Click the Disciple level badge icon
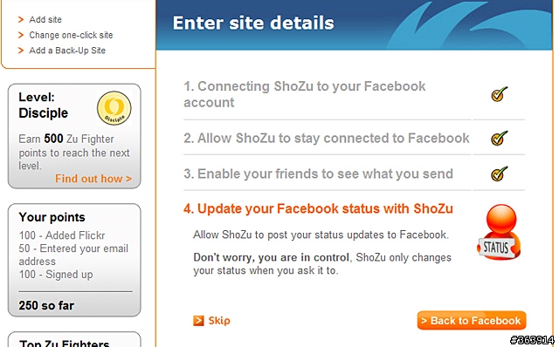Screen dimensions: 559x347 pyautogui.click(x=114, y=108)
